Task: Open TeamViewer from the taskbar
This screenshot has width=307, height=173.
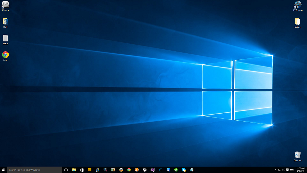Action: coord(168,170)
